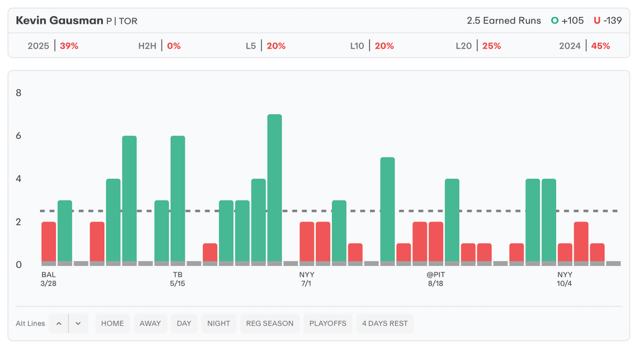Click the tallest green bar in chart

pos(275,187)
